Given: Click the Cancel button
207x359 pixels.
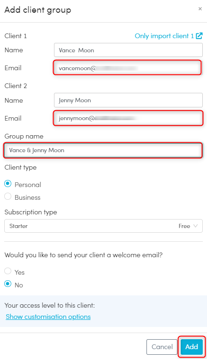Looking at the screenshot, I should [x=162, y=347].
